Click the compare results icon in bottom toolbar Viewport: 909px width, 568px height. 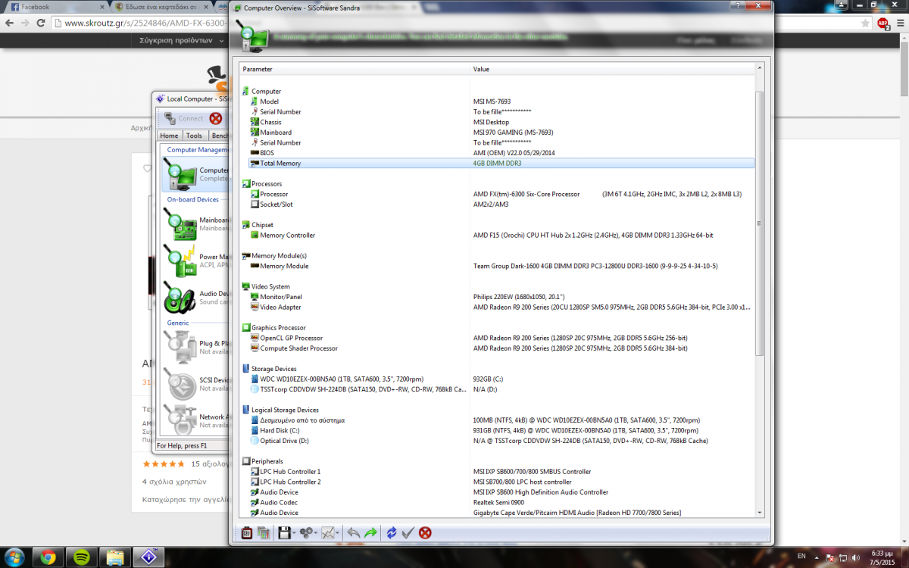(264, 533)
